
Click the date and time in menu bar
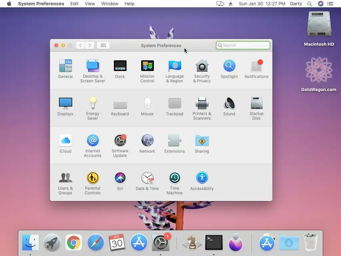262,4
